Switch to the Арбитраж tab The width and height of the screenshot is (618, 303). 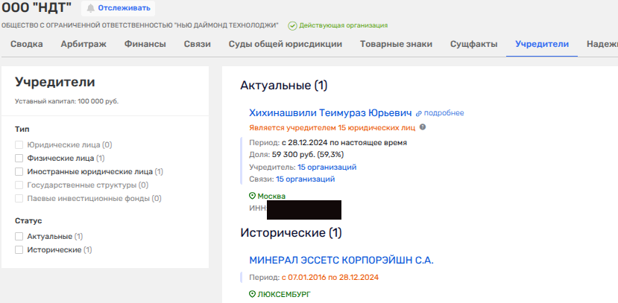(x=83, y=44)
